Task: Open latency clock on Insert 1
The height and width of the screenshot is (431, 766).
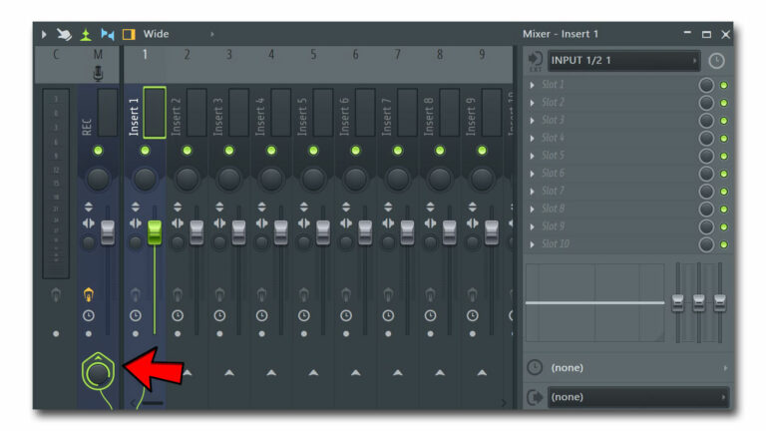Action: click(x=136, y=315)
